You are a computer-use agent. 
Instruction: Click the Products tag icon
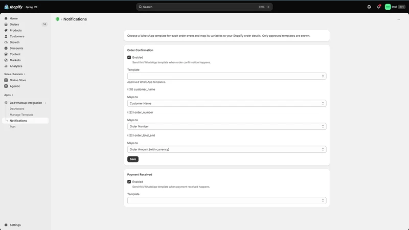pos(6,30)
